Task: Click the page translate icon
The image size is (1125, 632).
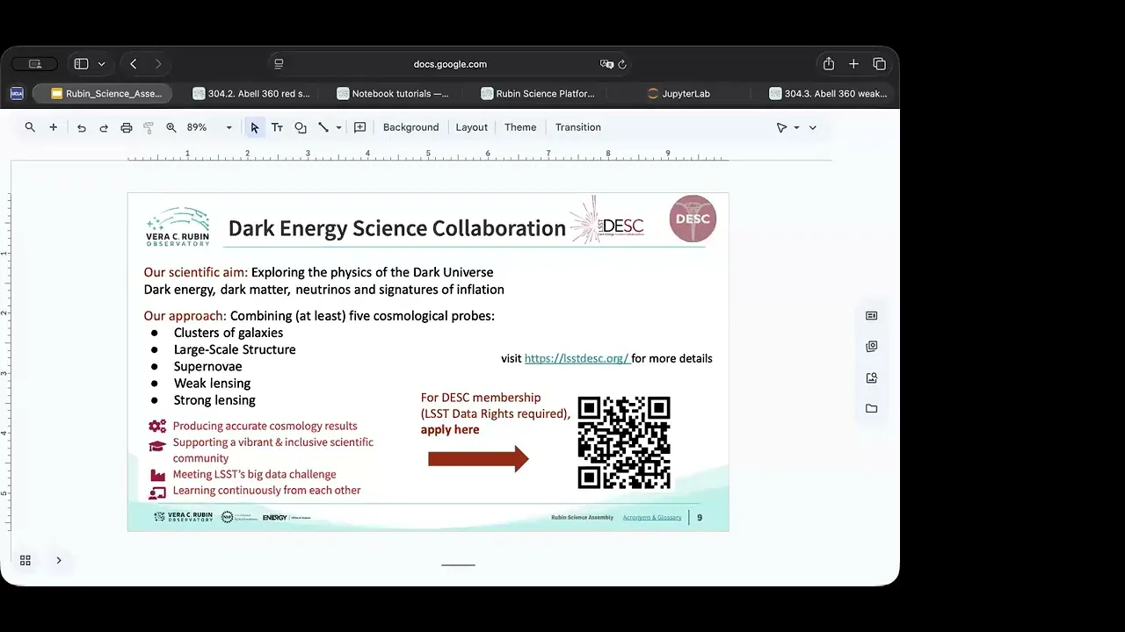Action: [x=606, y=64]
